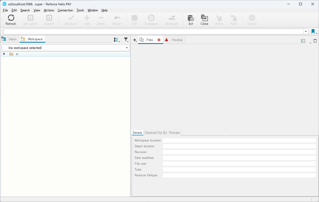Open the Actions menu
Screen dimensions: 319x202
pos(49,10)
